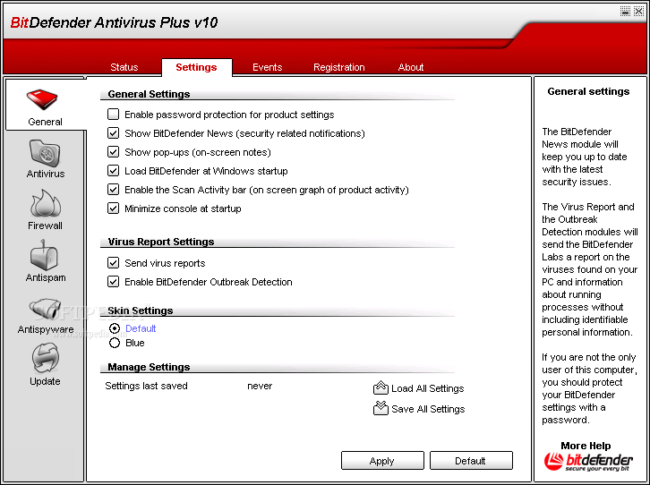Click the 'General settings' help panel title
The width and height of the screenshot is (650, 485).
point(588,91)
